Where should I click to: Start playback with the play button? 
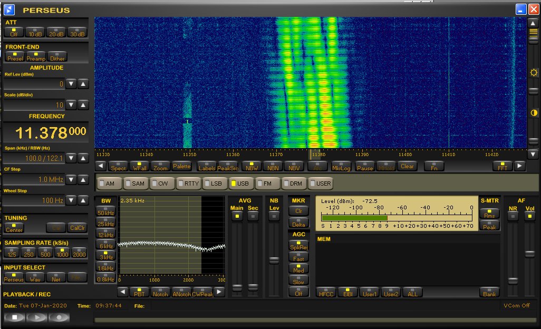[37, 317]
